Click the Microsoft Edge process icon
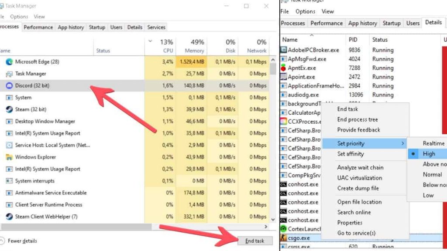Viewport: 447px width, 251px height. click(9, 62)
